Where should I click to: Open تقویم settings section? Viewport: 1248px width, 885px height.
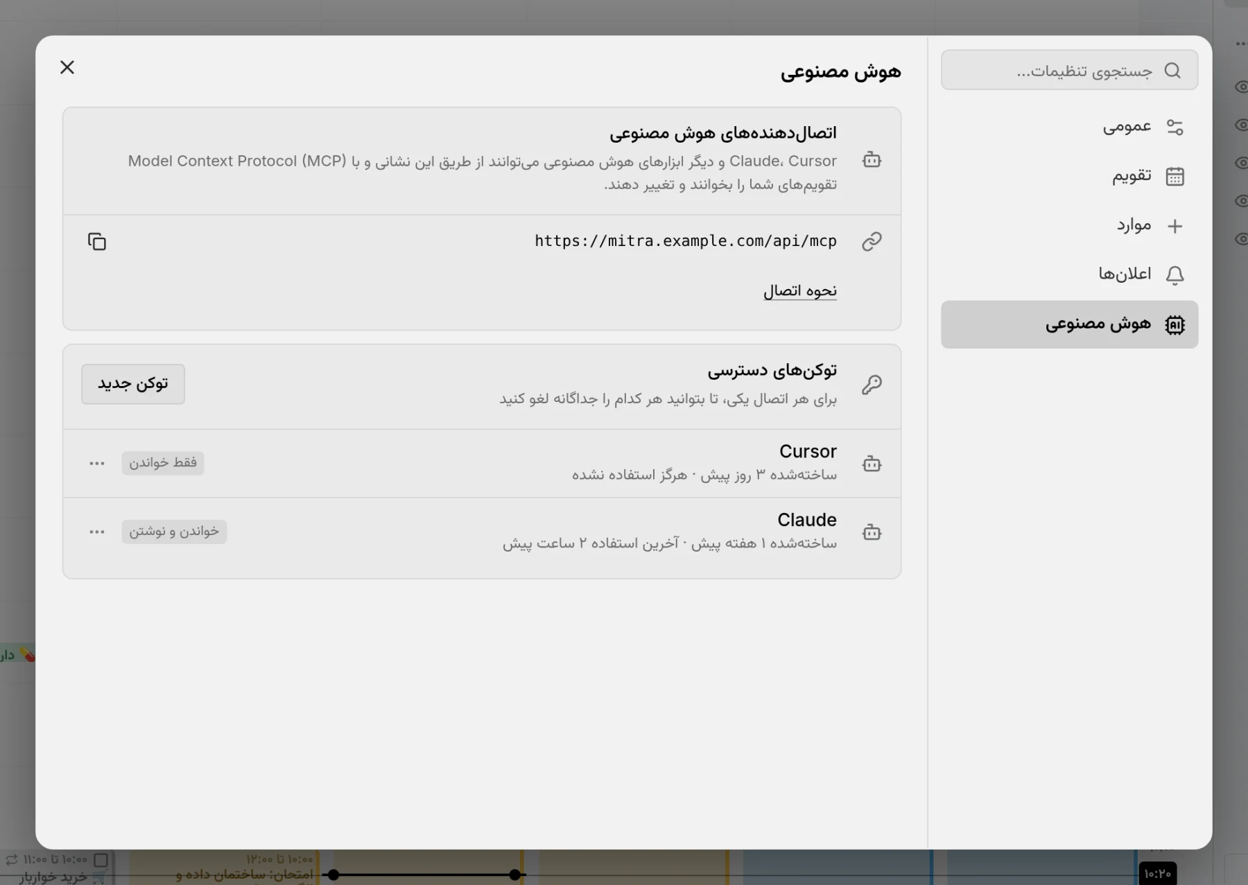click(x=1069, y=177)
